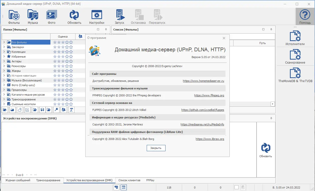Maximize the Список [Фильмы] panel
Screen dimensions: 315x191
(x=263, y=29)
